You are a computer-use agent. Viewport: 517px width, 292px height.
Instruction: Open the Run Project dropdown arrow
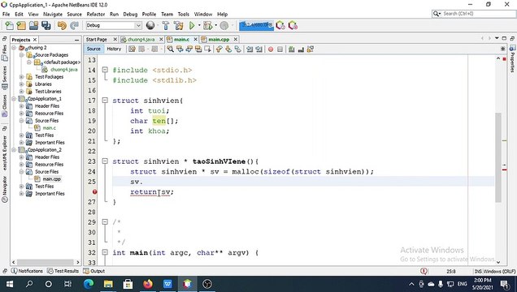pos(199,25)
